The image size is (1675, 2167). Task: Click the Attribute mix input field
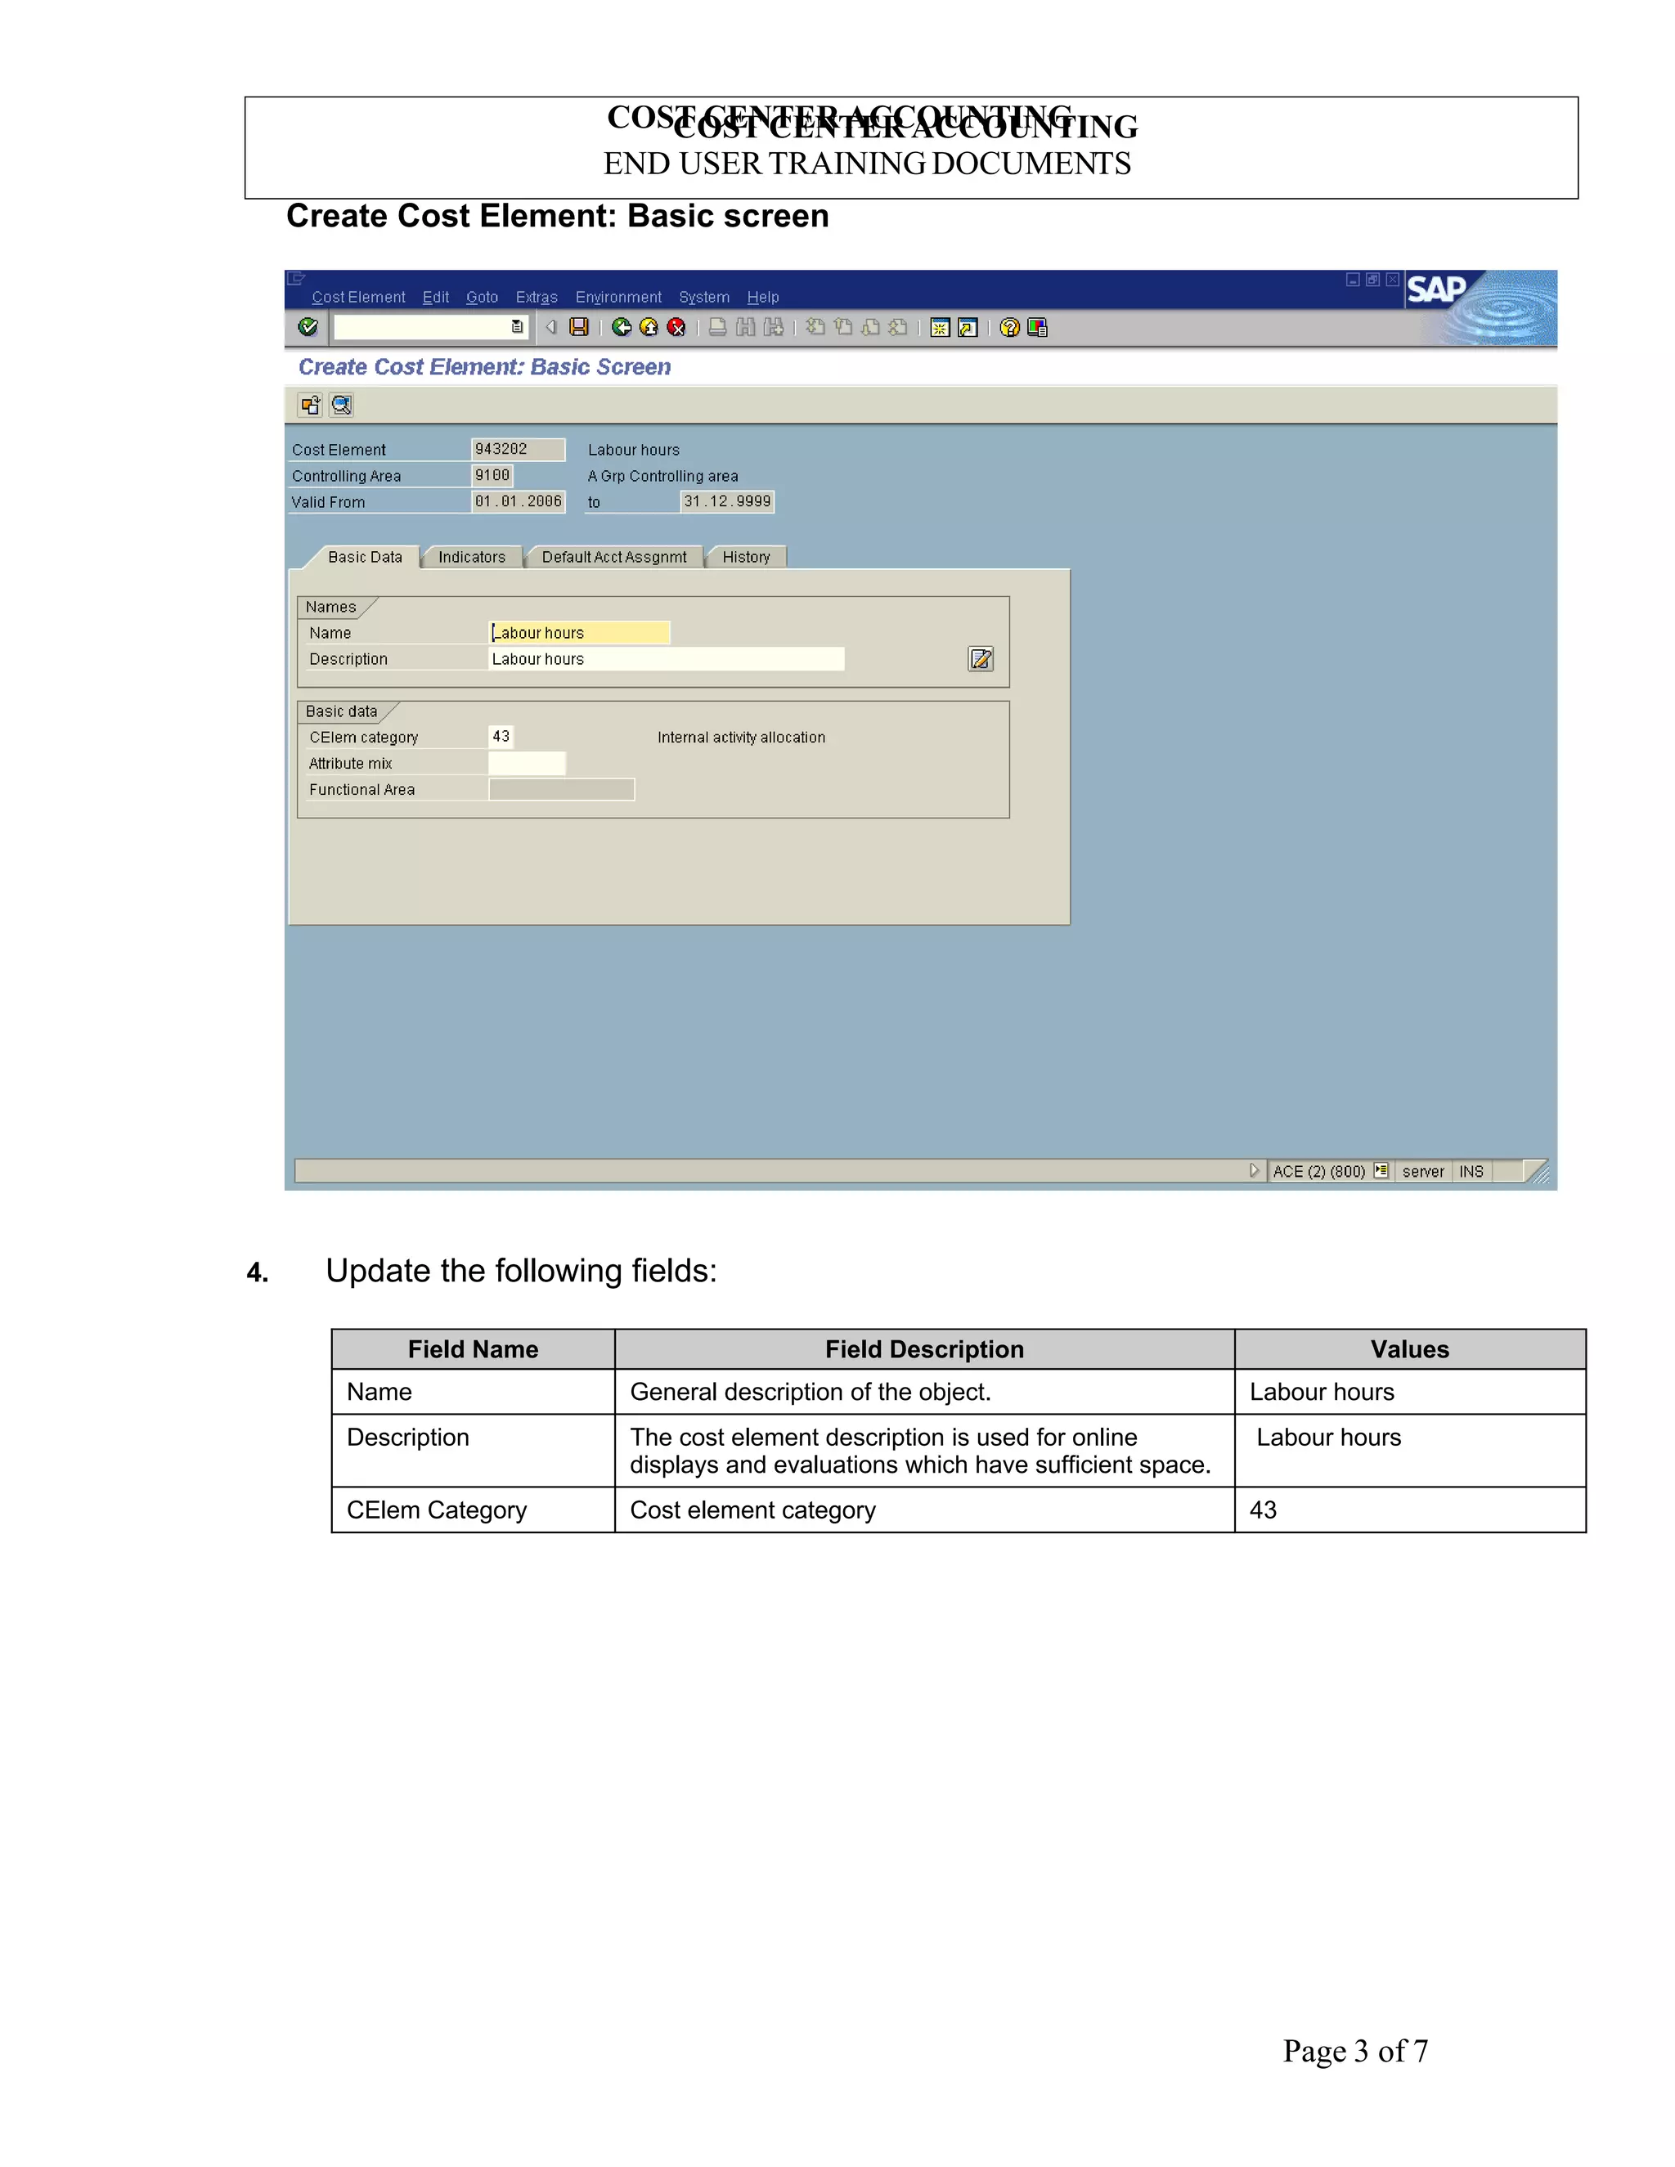(527, 763)
